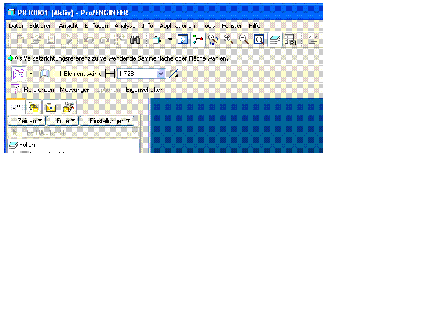The width and height of the screenshot is (440, 330).
Task: Select the Connections hammer navigator tab
Action: pyautogui.click(x=68, y=107)
